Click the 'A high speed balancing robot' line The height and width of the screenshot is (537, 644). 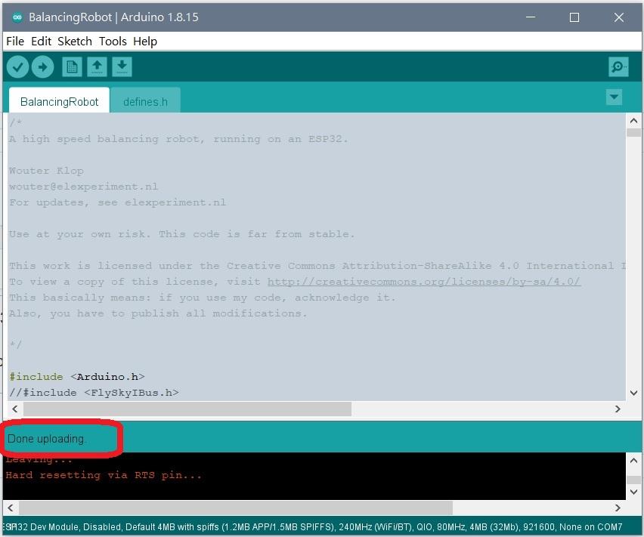[x=178, y=139]
